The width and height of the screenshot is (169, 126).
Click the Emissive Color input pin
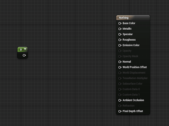(x=120, y=45)
